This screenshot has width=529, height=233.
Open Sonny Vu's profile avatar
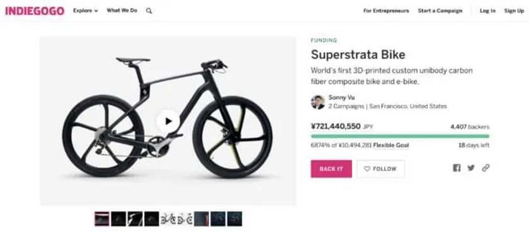click(317, 102)
